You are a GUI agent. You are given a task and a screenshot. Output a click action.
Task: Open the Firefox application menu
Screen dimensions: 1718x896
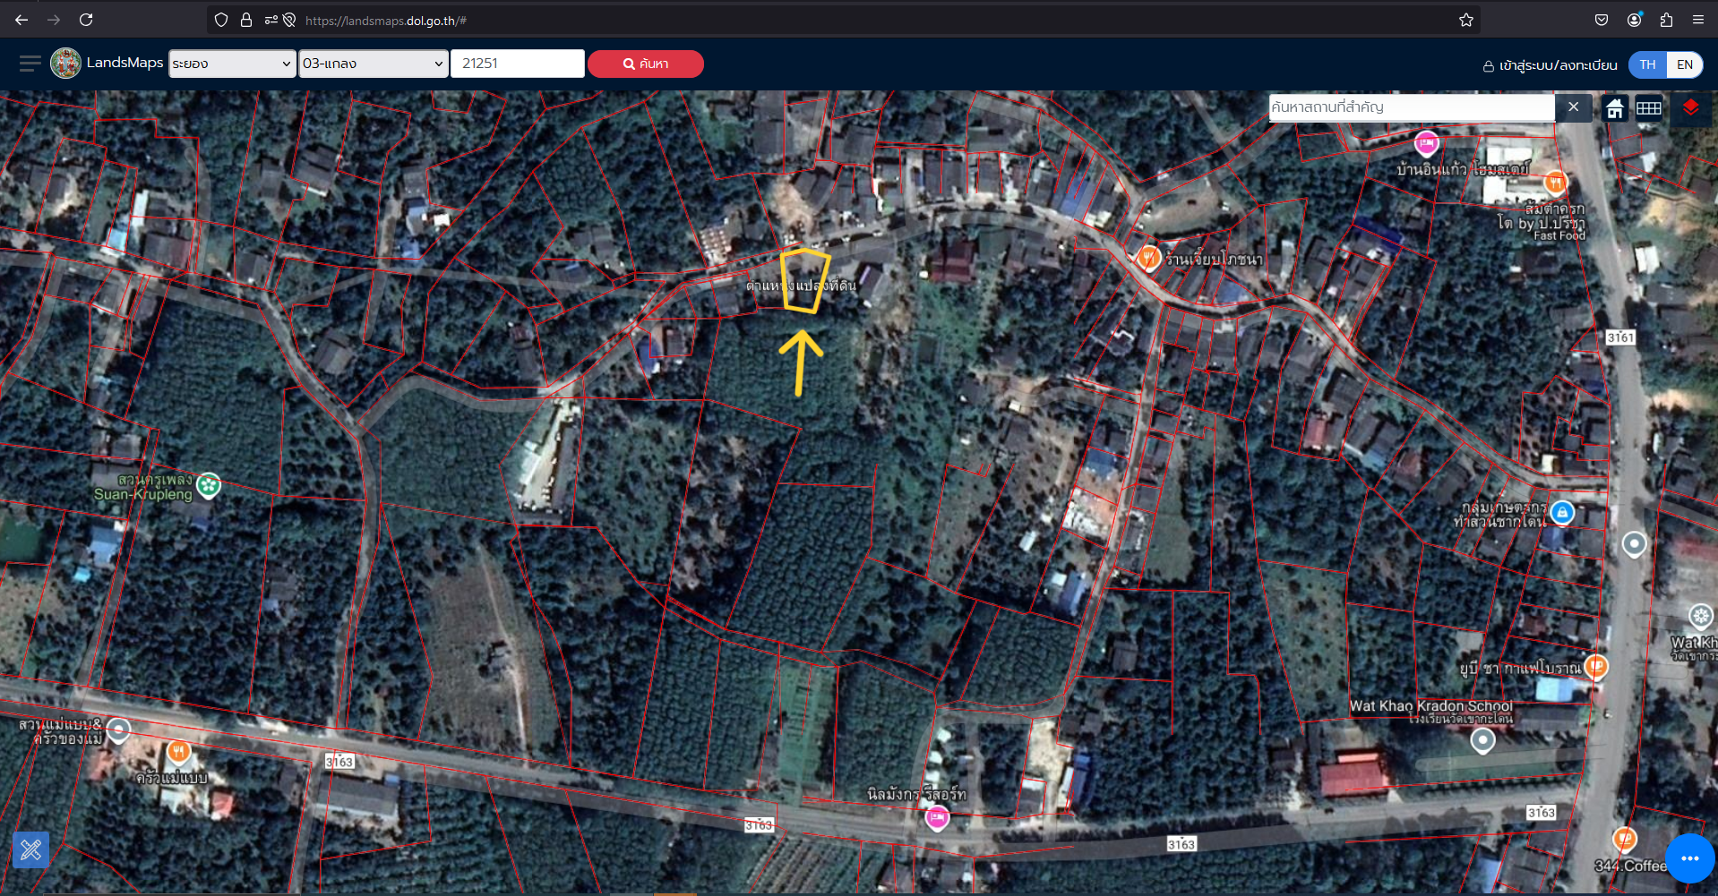click(x=1697, y=20)
